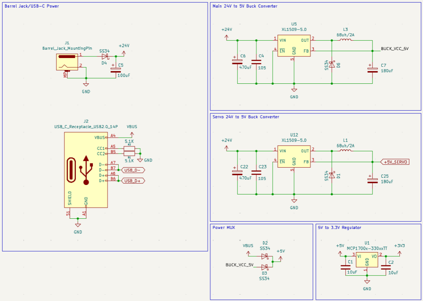423x301 pixels.
Task: Click the USB_D+ net label
Action: (133, 181)
